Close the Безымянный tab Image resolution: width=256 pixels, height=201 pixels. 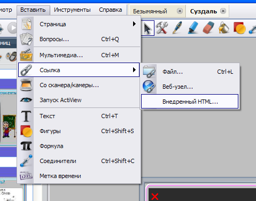pyautogui.click(x=180, y=11)
